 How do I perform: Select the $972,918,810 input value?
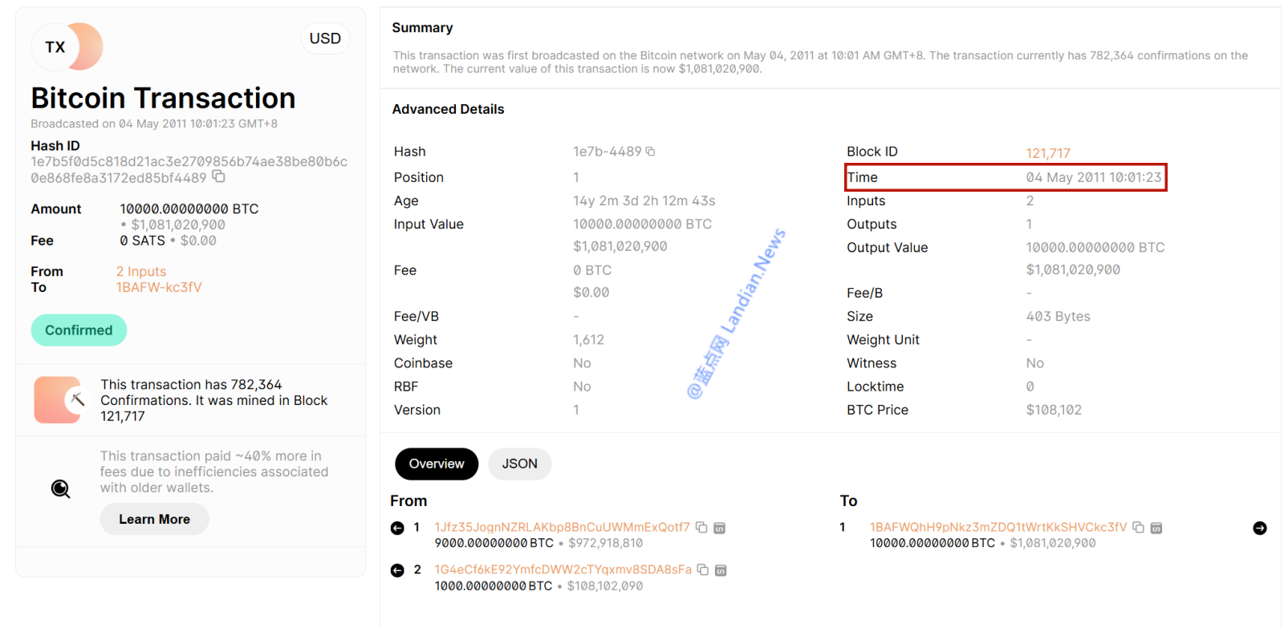point(605,543)
